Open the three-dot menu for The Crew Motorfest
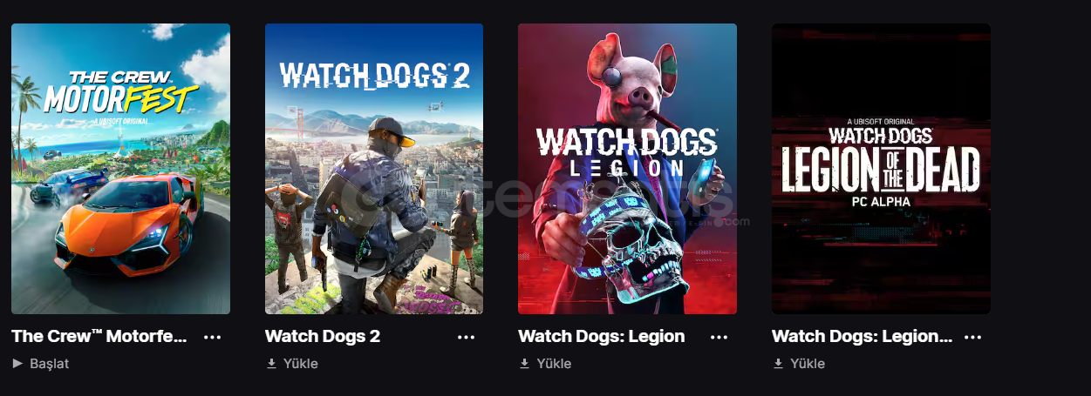Screen dimensions: 1091x396 coord(212,337)
